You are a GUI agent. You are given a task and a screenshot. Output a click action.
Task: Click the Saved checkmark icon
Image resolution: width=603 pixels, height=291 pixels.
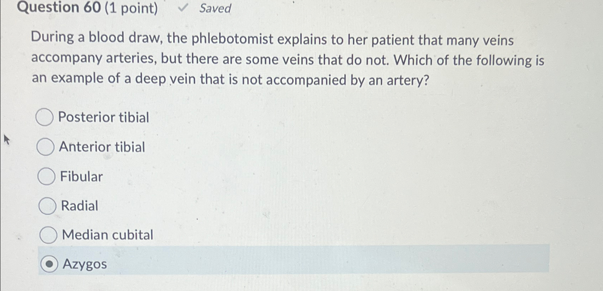point(183,7)
